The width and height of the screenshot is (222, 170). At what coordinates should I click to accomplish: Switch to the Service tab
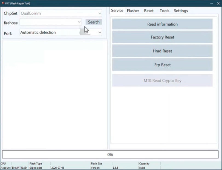pos(117,11)
